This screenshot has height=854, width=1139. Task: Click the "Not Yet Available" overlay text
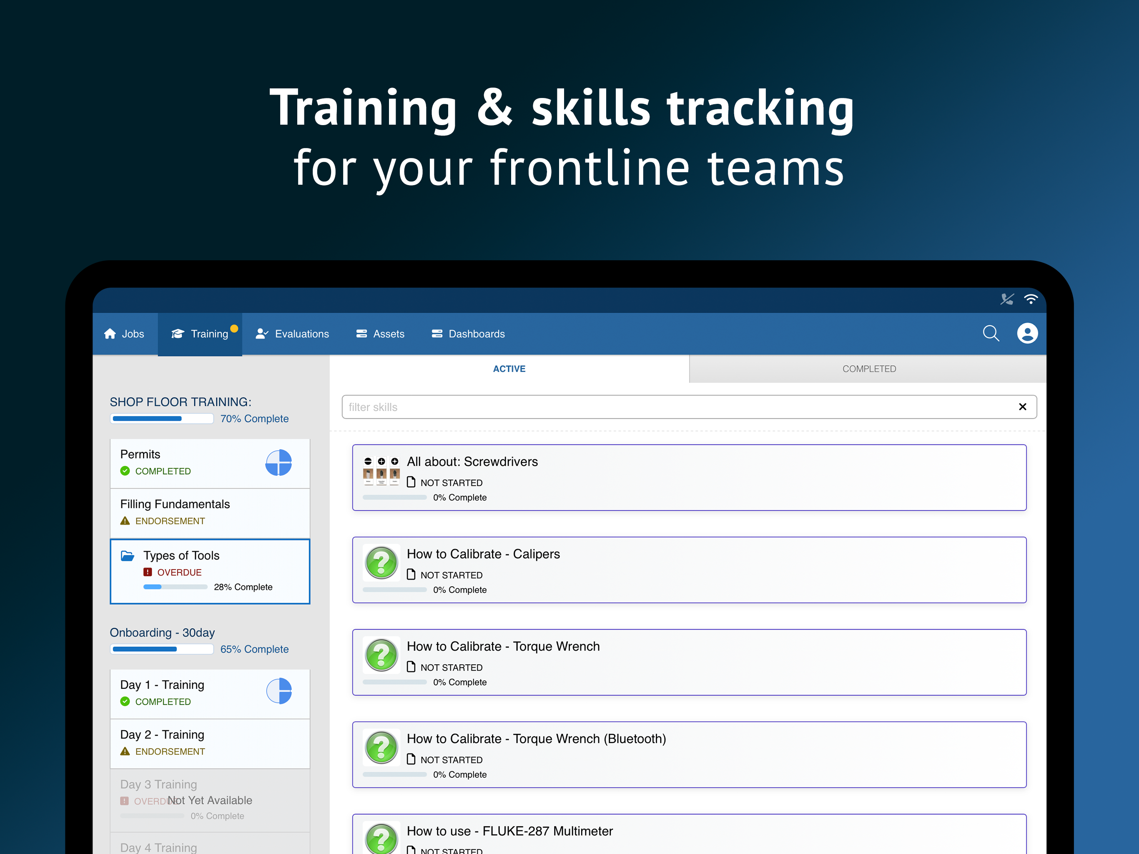(210, 800)
